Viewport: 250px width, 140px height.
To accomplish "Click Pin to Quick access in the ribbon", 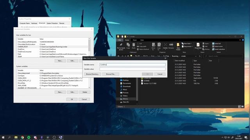I will pos(121,46).
